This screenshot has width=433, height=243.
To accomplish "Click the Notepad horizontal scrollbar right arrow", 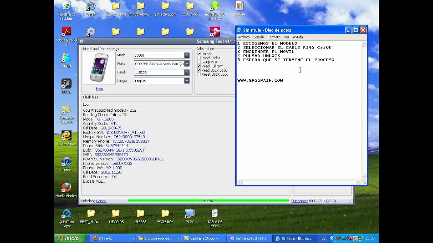I will point(359,182).
